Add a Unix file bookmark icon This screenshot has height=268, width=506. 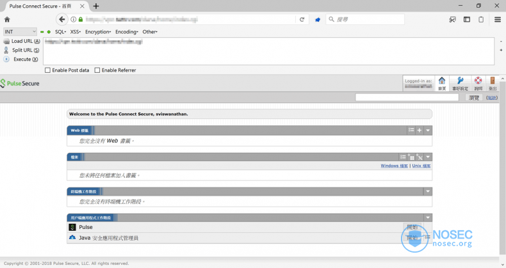[419, 157]
